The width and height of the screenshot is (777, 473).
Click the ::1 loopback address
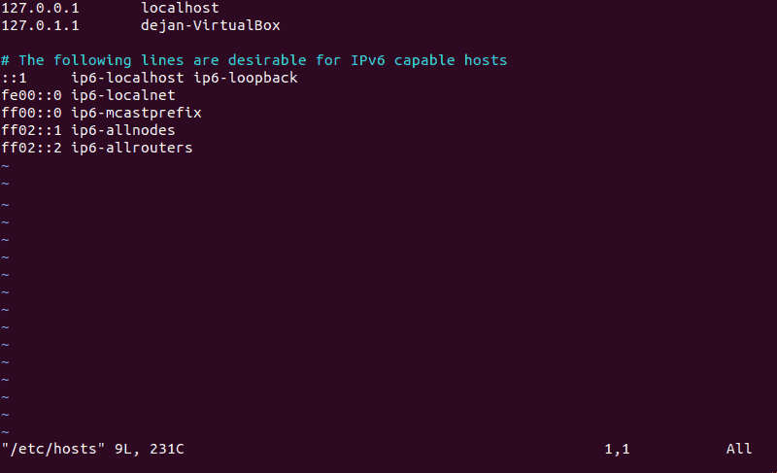(14, 78)
